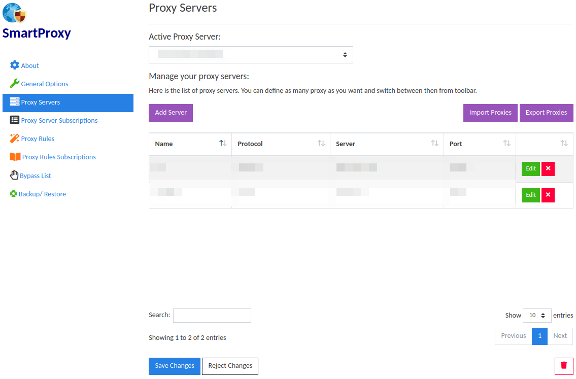576x379 pixels.
Task: Open the Active Proxy Server dropdown
Action: pos(251,55)
